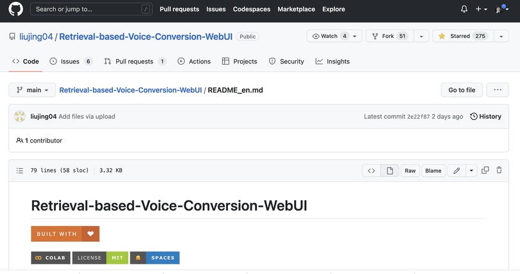The width and height of the screenshot is (520, 274).
Task: Show the README outline list icon
Action: coord(19,171)
